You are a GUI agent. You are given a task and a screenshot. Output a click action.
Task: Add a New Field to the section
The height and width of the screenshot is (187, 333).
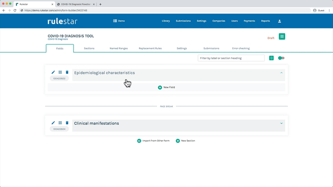pyautogui.click(x=166, y=87)
